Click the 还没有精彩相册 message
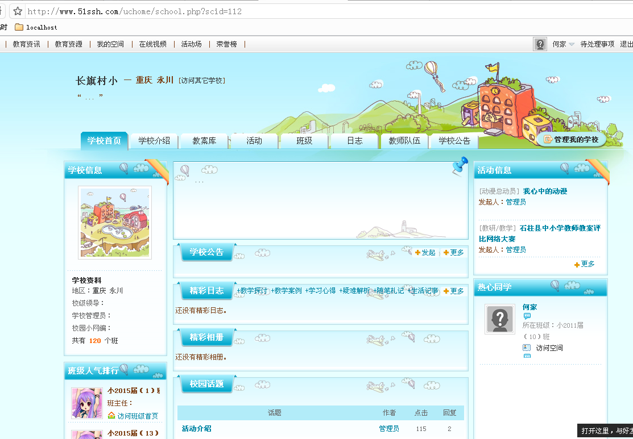Screen dimensions: 633x439 click(201, 357)
